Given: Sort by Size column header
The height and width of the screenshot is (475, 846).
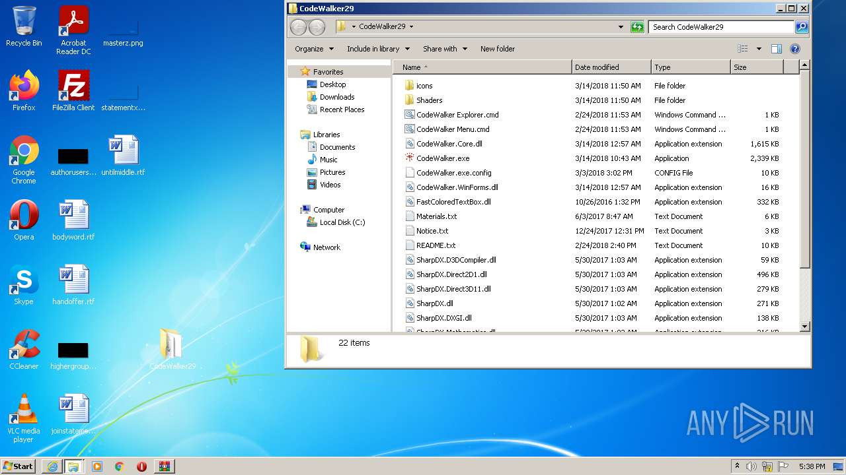Looking at the screenshot, I should click(x=757, y=67).
